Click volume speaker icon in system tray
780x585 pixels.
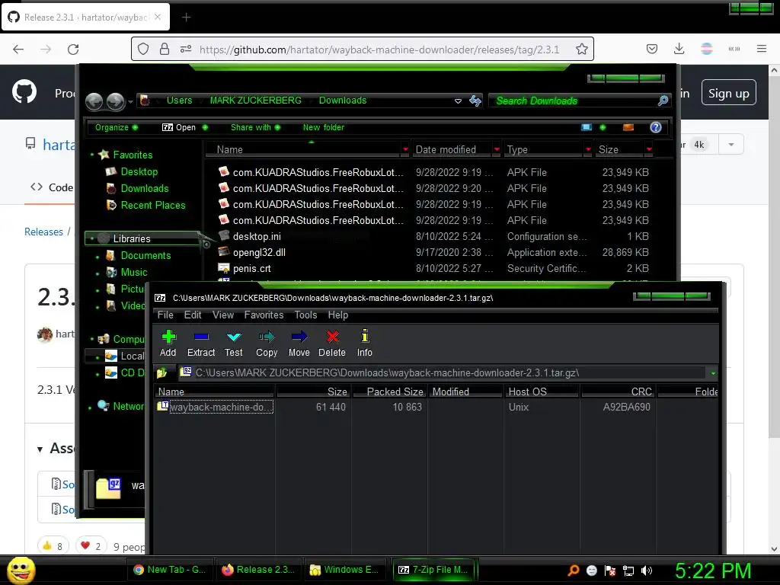point(647,571)
